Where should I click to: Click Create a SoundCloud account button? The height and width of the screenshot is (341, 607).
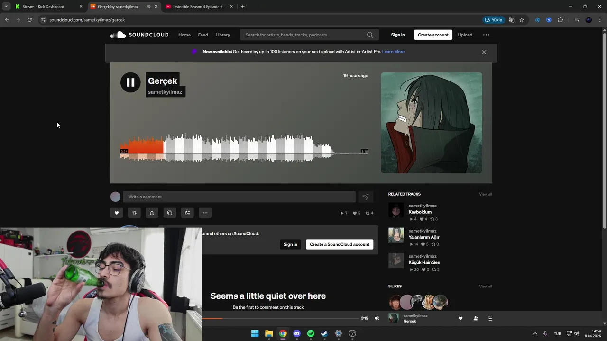coord(340,244)
